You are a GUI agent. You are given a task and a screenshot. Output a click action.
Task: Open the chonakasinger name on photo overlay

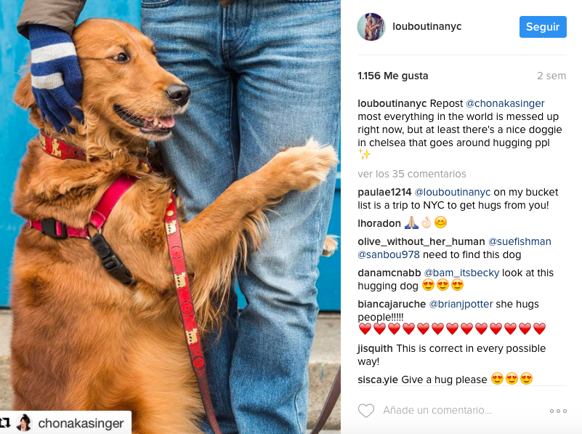point(81,423)
